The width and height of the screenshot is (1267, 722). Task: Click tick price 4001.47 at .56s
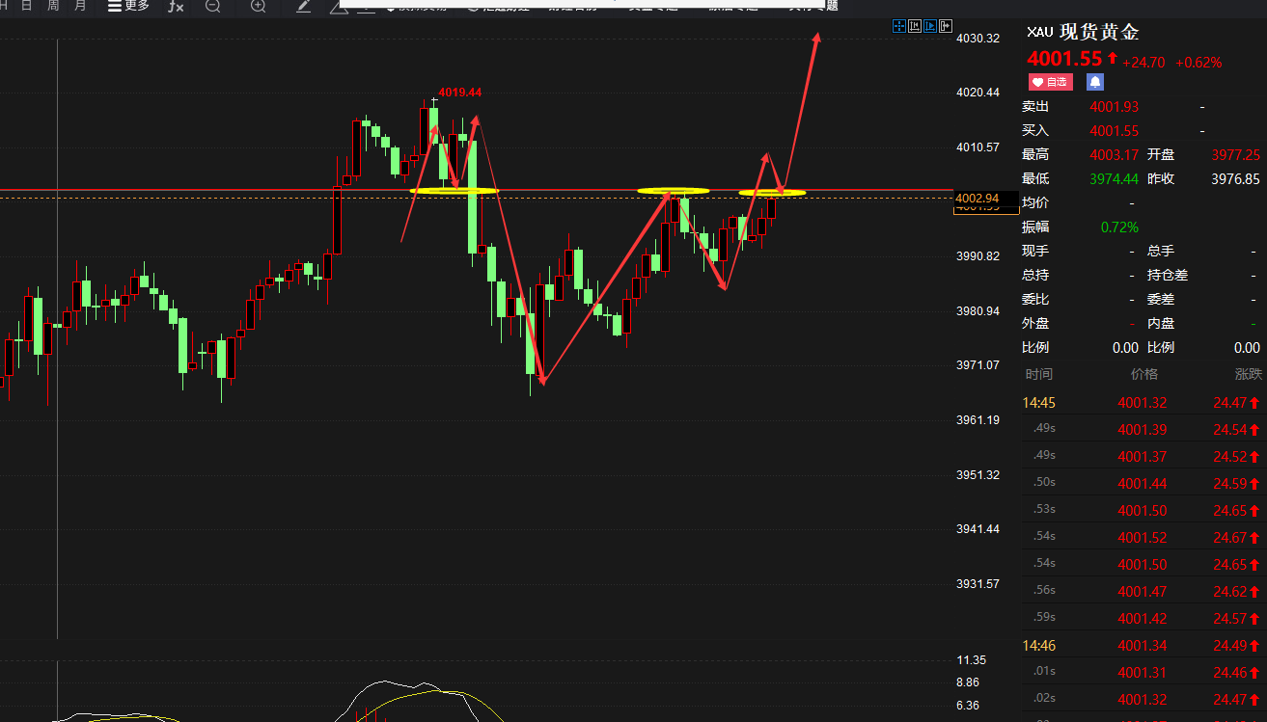(x=1143, y=592)
